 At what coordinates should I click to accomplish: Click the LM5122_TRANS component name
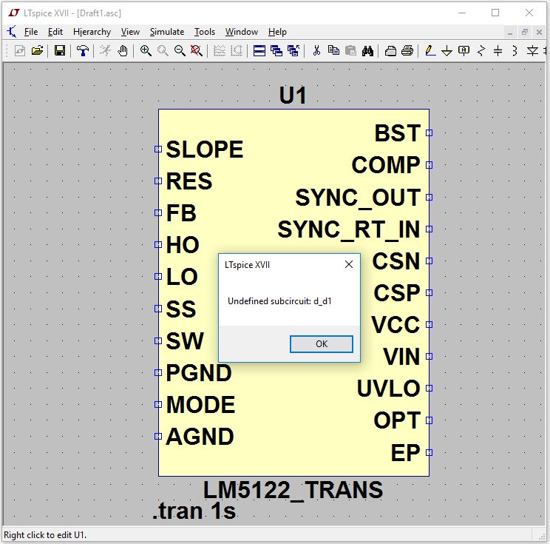point(293,490)
